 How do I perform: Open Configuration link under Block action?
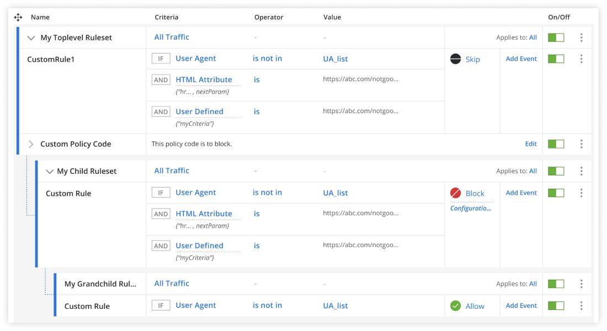(470, 209)
